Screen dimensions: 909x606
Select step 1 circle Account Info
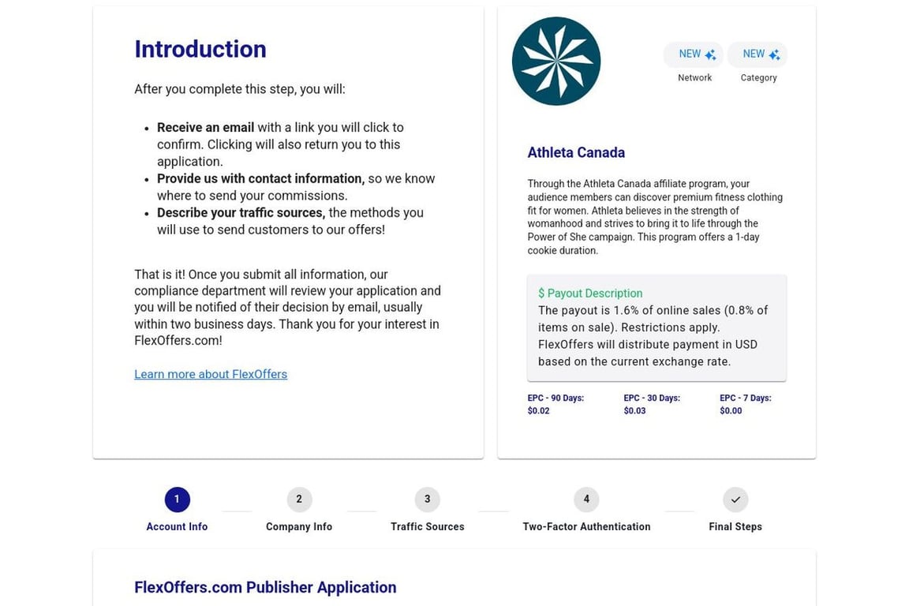coord(177,499)
